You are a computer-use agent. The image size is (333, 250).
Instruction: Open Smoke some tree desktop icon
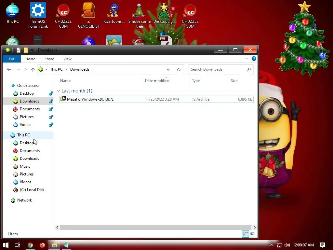coord(139,15)
